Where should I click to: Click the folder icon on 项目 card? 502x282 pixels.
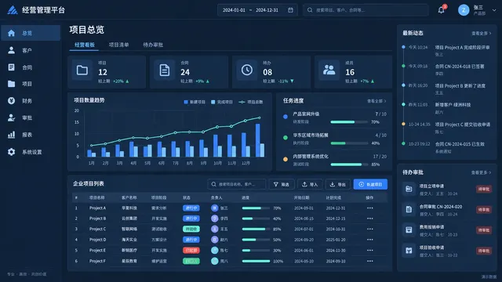tap(82, 70)
